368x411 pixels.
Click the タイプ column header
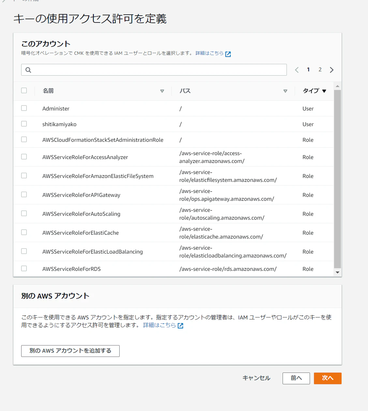click(311, 91)
